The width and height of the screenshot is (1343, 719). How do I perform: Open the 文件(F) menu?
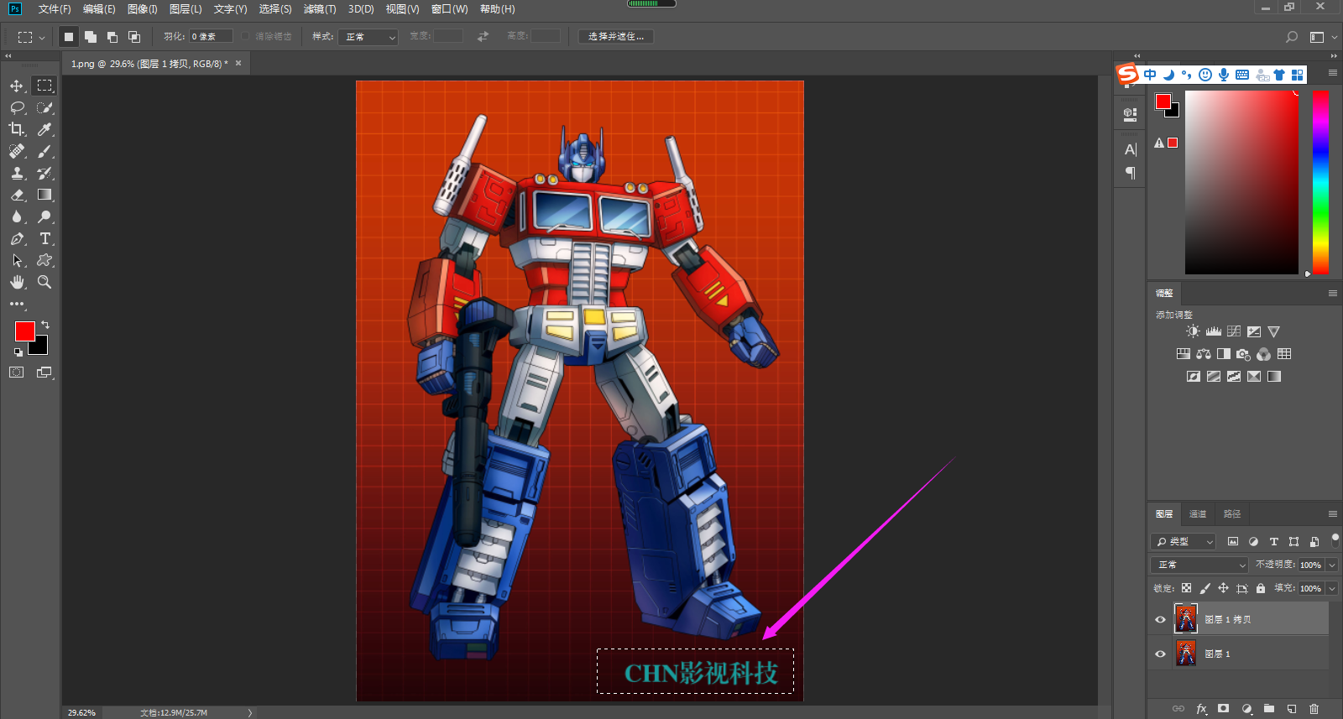click(55, 9)
